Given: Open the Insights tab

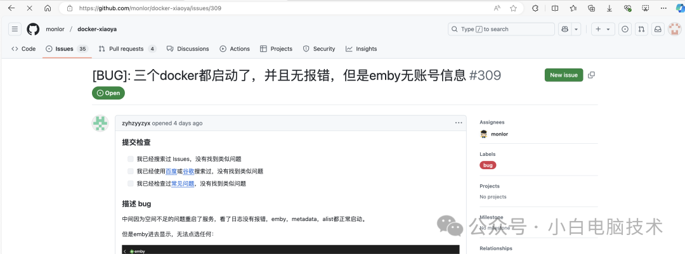Looking at the screenshot, I should click(362, 49).
